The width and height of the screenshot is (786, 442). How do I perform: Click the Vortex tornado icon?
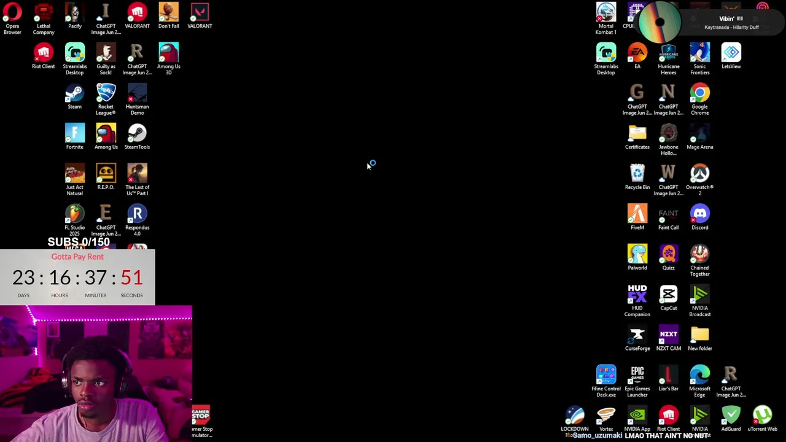pos(606,419)
